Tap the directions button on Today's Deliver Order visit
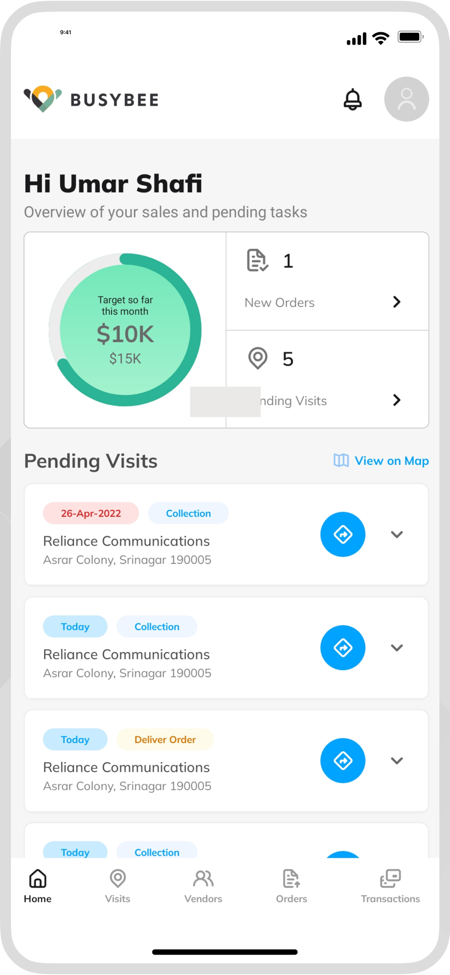Viewport: 450px width, 975px height. (x=343, y=760)
